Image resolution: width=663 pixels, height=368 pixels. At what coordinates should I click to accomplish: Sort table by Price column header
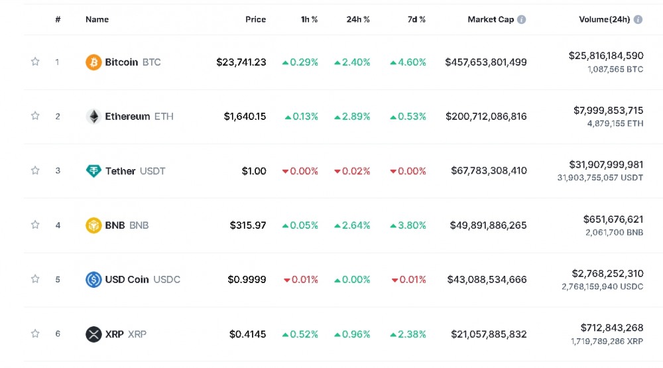[x=255, y=19]
